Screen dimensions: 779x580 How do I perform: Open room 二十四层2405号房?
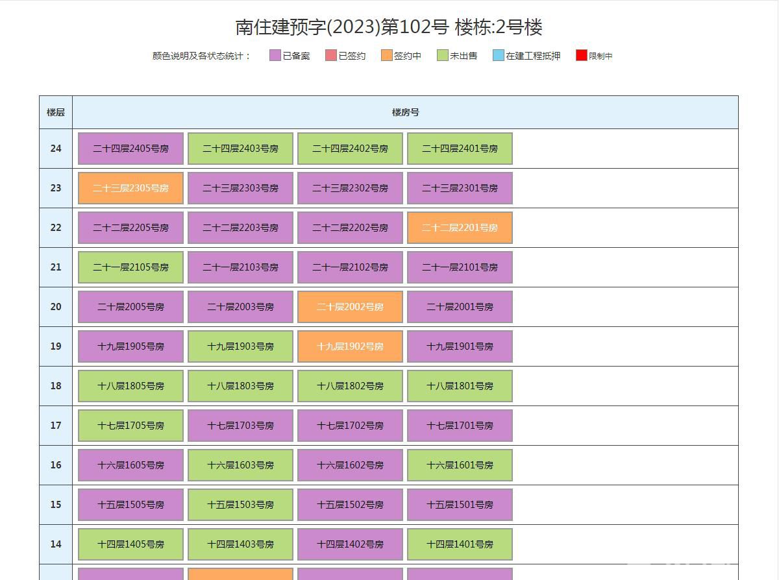pyautogui.click(x=130, y=149)
